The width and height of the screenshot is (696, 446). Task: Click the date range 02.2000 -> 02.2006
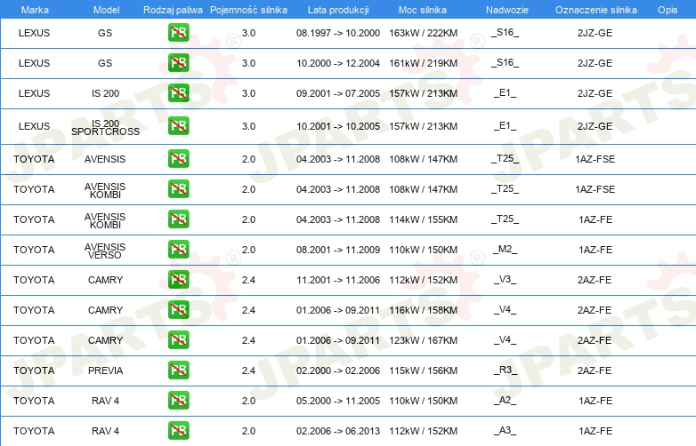(338, 370)
